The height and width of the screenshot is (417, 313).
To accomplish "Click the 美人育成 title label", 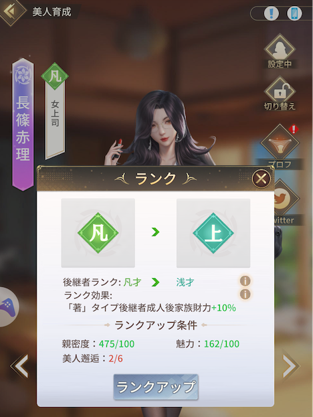I will pyautogui.click(x=52, y=12).
